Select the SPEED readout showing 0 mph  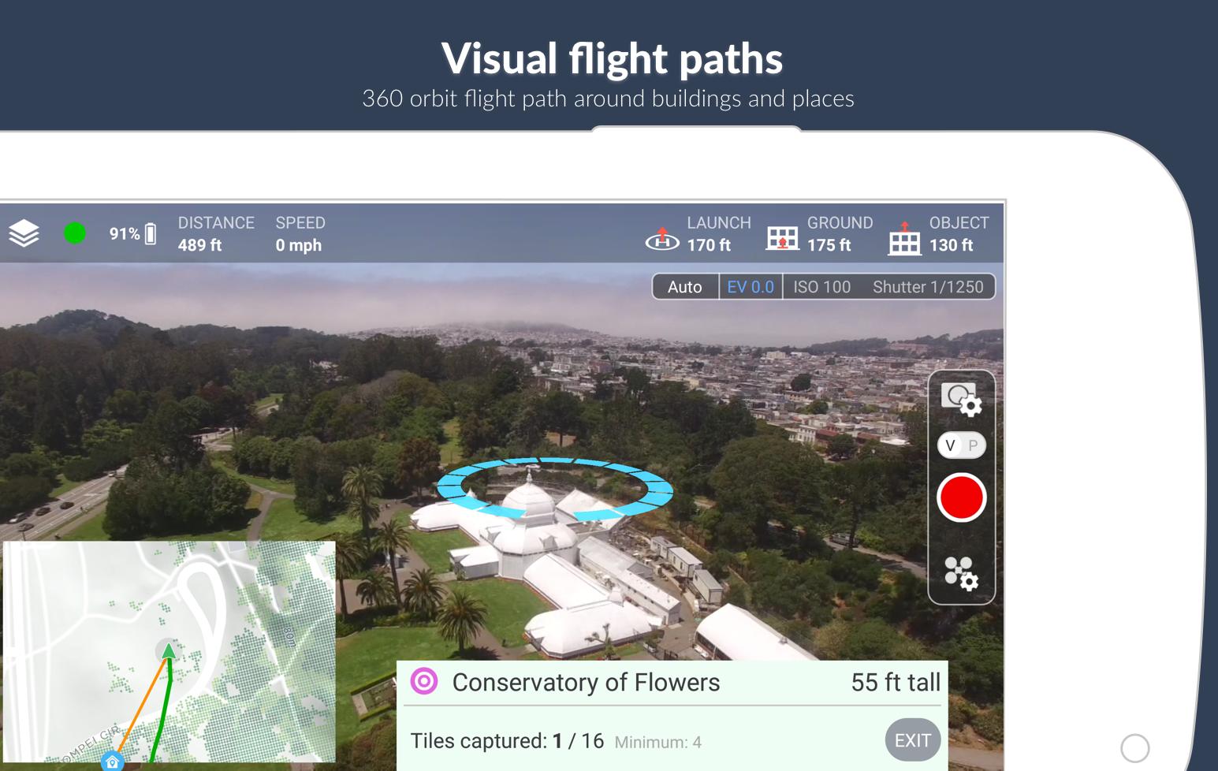[x=300, y=234]
